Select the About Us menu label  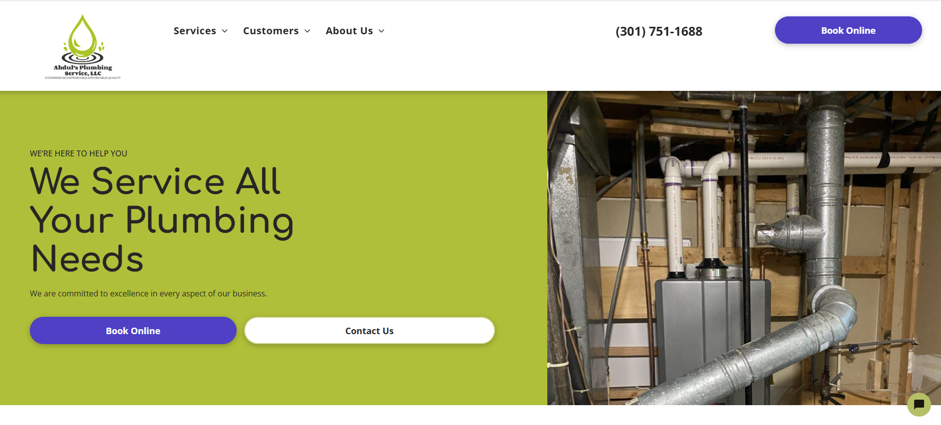pyautogui.click(x=349, y=31)
